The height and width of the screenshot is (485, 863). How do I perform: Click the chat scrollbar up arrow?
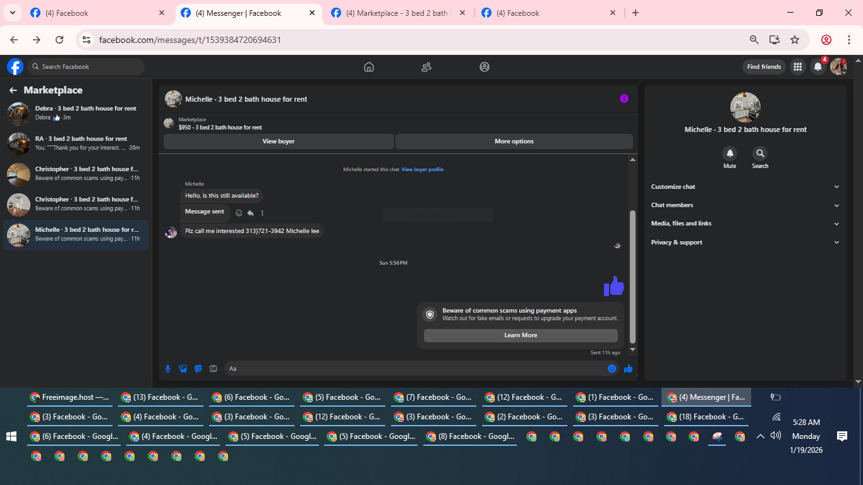tap(633, 160)
